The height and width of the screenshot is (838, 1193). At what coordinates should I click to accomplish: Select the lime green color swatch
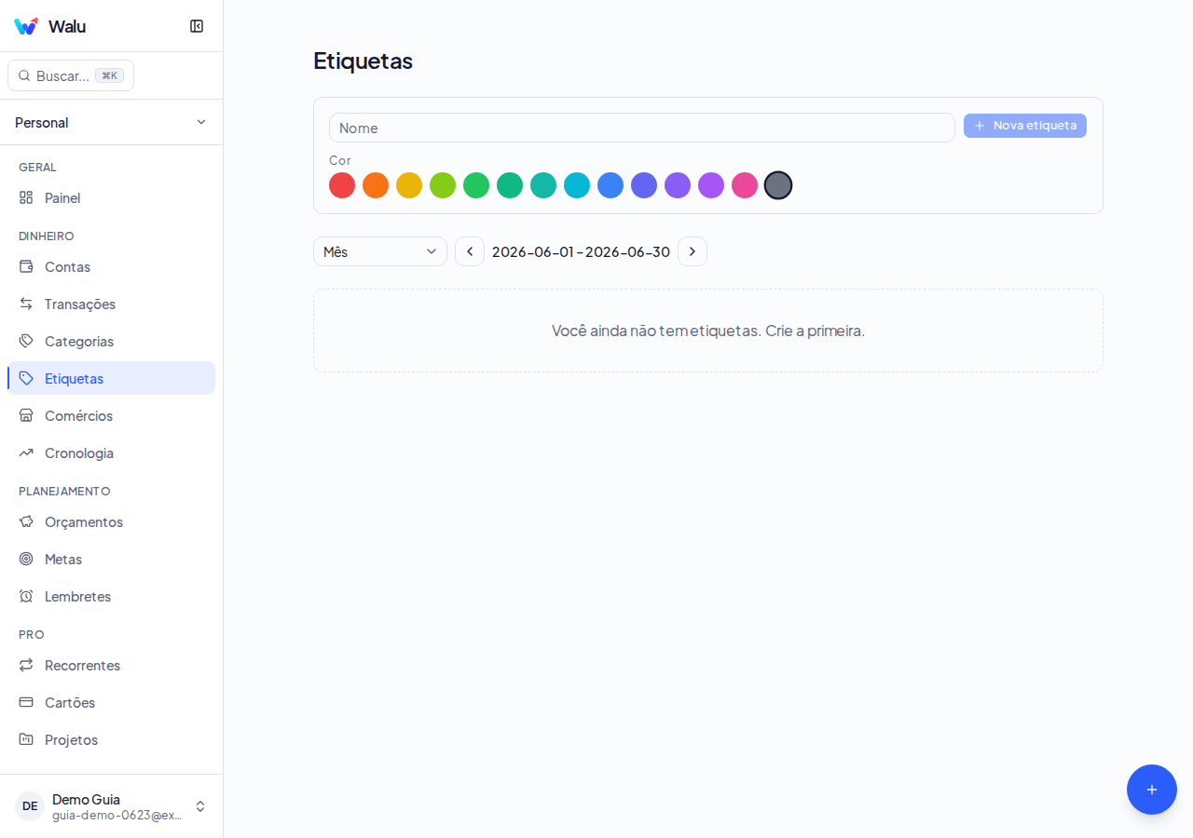point(443,185)
